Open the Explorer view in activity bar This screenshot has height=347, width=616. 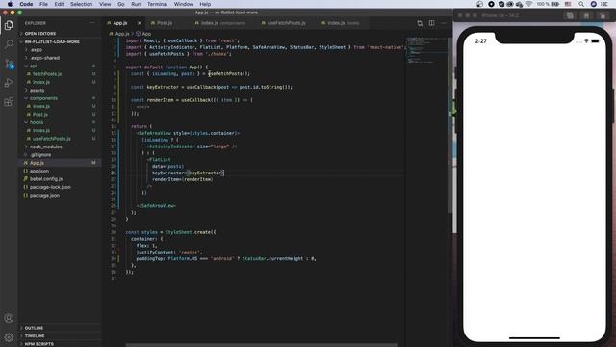click(9, 25)
